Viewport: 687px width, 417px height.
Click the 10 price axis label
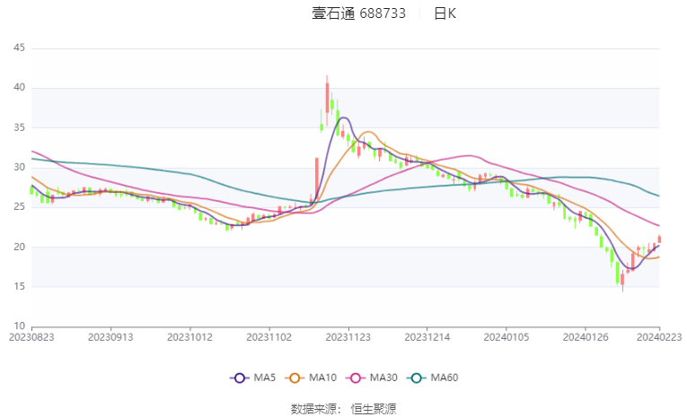(19, 326)
